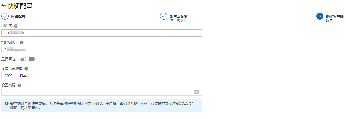This screenshot has height=119, width=346.
Task: Open the virtual keyboard icon in password field
Action: tap(196, 92)
